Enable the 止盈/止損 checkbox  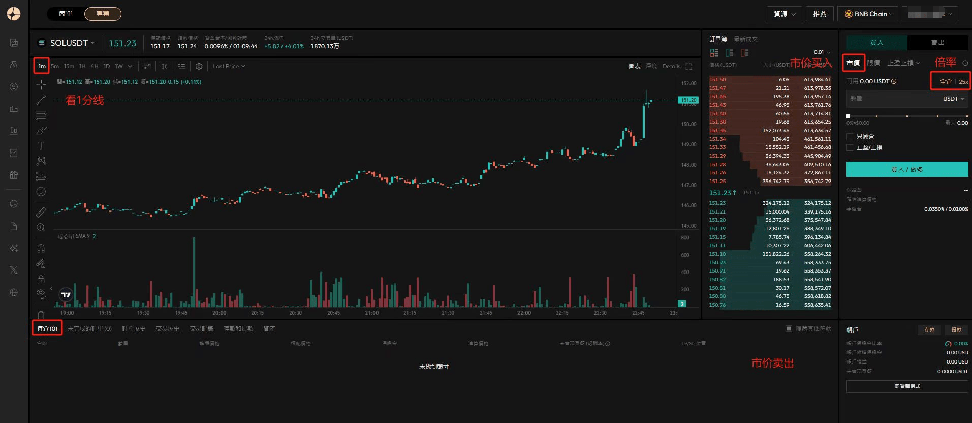[x=850, y=148]
